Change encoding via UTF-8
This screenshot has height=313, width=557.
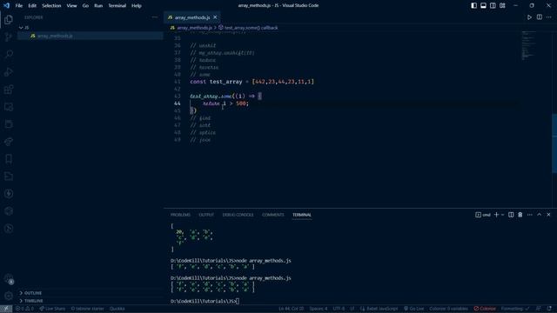click(x=339, y=309)
